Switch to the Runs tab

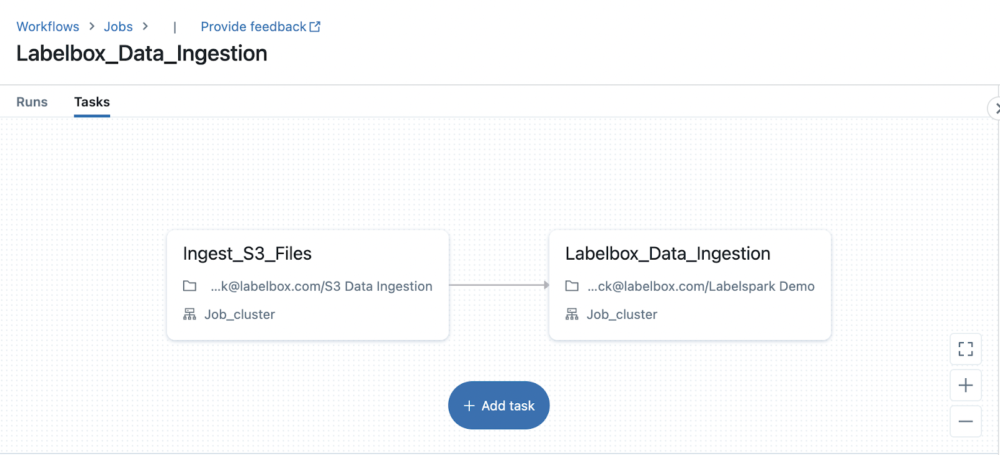(32, 102)
